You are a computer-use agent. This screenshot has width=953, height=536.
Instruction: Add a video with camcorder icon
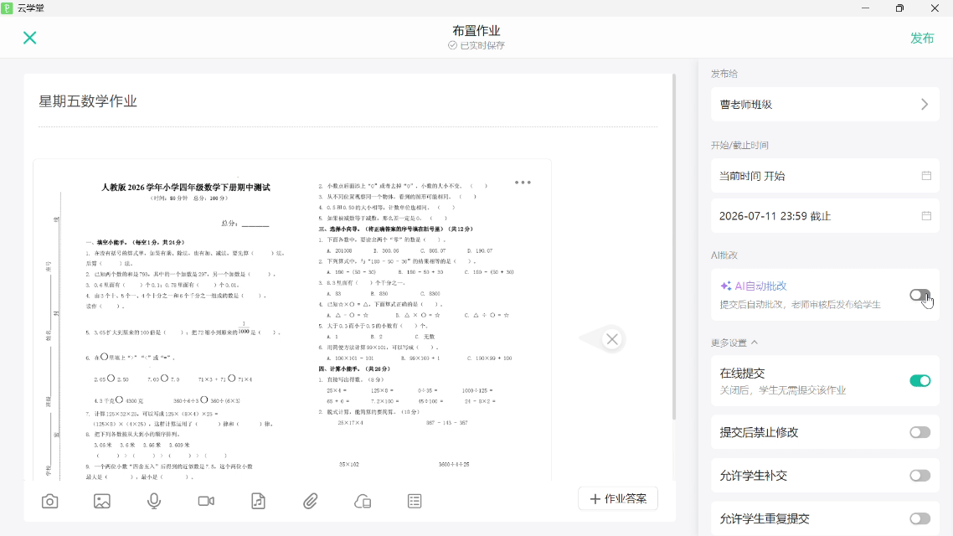pos(206,502)
